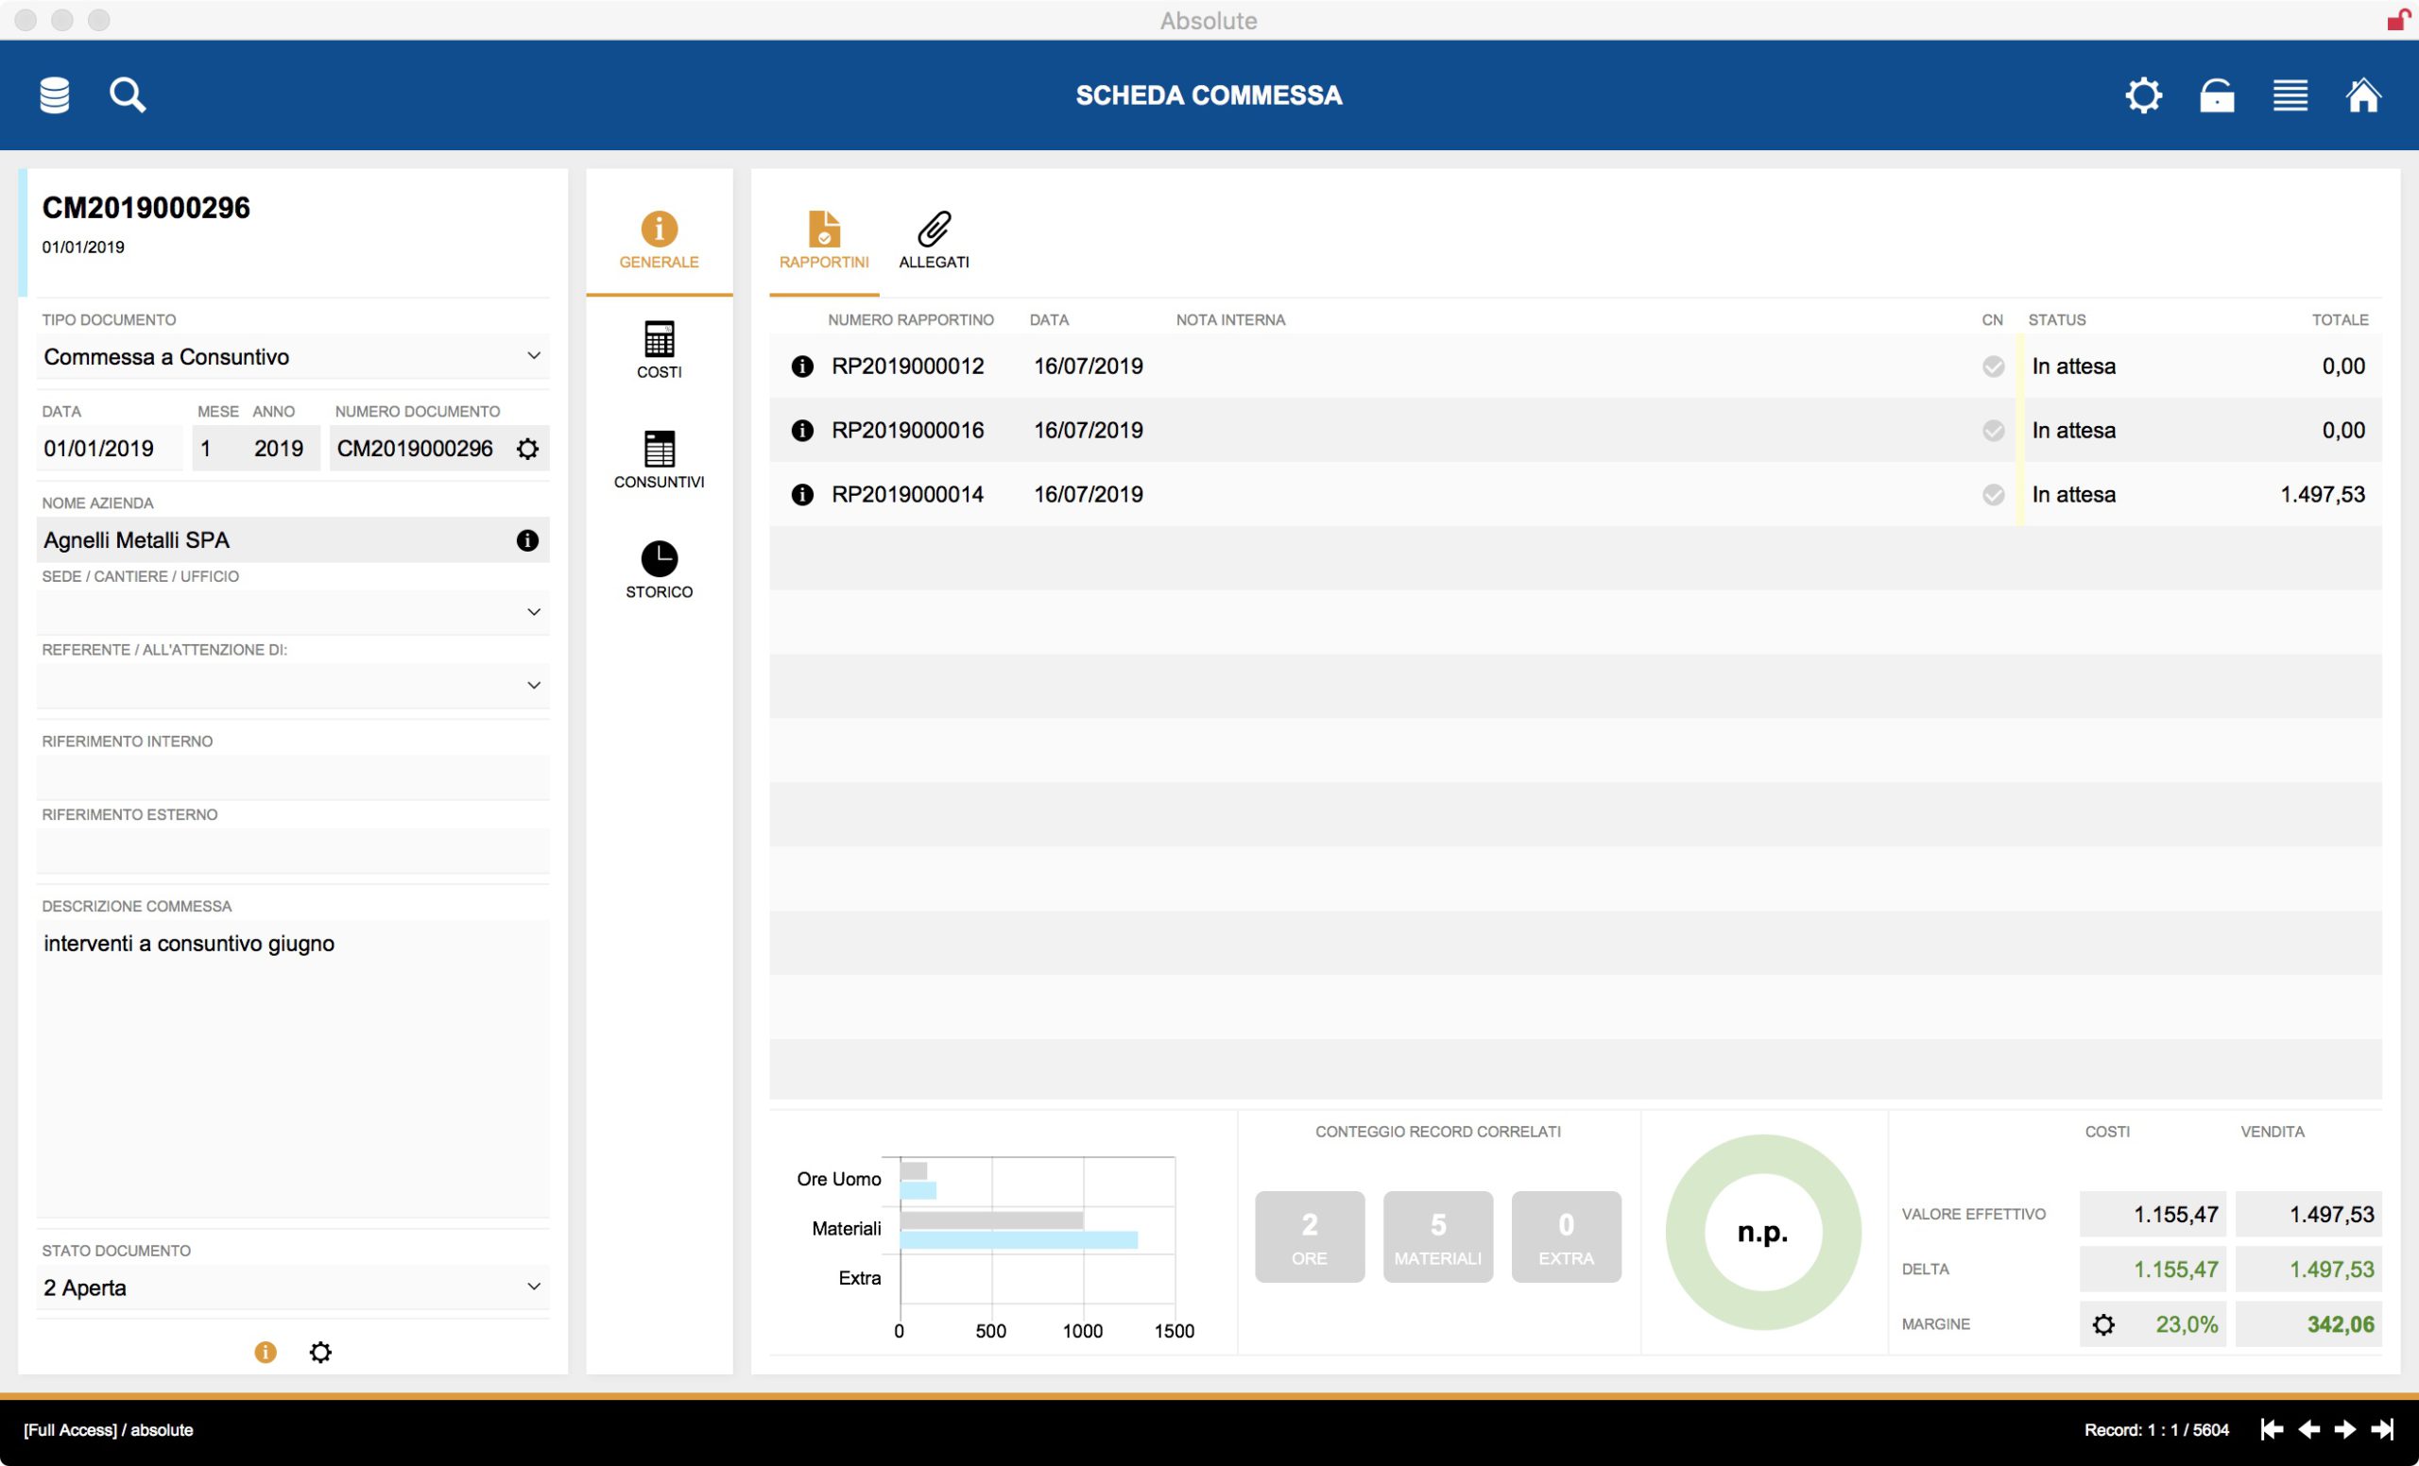Switch to the ALLEGATI tab
The height and width of the screenshot is (1466, 2419).
click(x=934, y=239)
